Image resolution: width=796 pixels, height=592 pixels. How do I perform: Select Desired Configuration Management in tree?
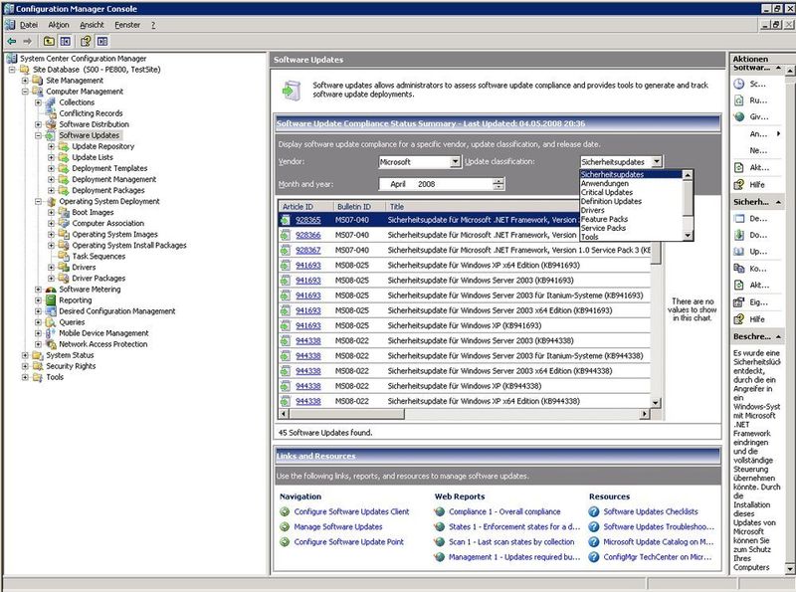click(x=116, y=311)
